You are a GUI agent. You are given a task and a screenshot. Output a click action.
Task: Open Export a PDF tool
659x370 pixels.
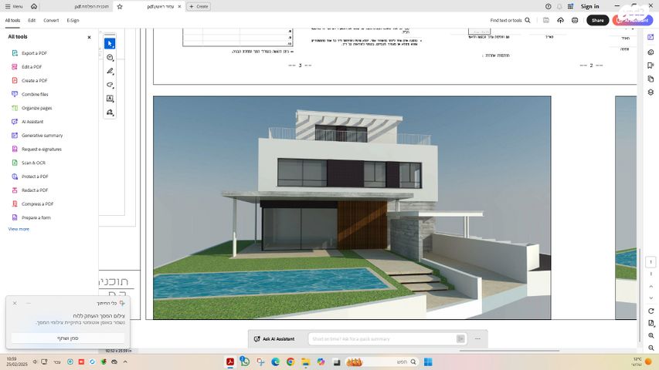click(x=34, y=53)
